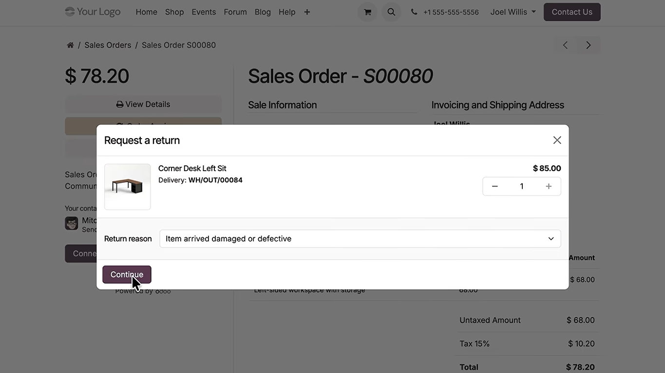Click the $ 85.00 price in dialog

coord(547,168)
